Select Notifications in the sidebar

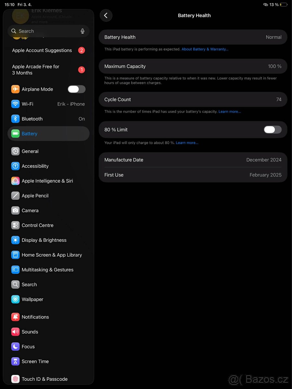pyautogui.click(x=35, y=317)
